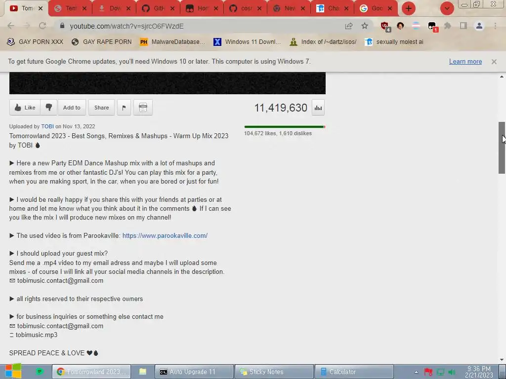This screenshot has width=506, height=379.
Task: Click the 11,419,630 view count
Action: pyautogui.click(x=281, y=108)
